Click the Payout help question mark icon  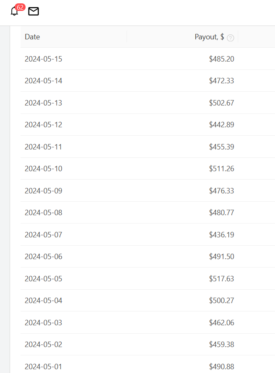coord(231,38)
